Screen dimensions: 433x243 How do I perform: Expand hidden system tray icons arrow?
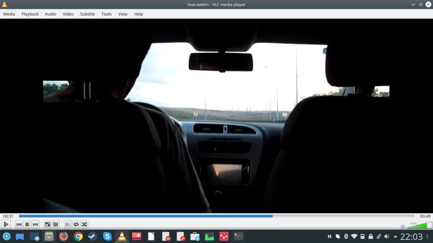click(x=396, y=237)
